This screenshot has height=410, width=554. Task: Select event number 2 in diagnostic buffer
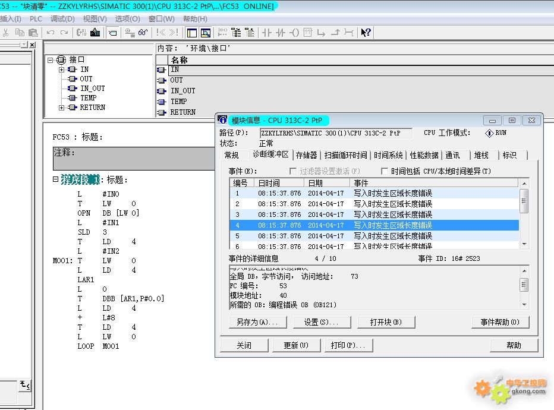tap(374, 204)
